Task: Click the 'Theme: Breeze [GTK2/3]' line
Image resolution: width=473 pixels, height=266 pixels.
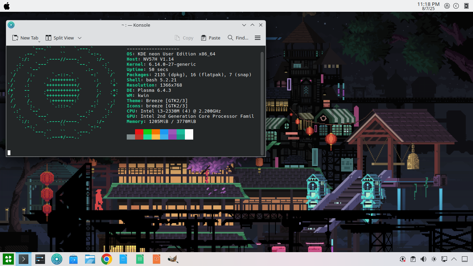Action: pos(157,101)
